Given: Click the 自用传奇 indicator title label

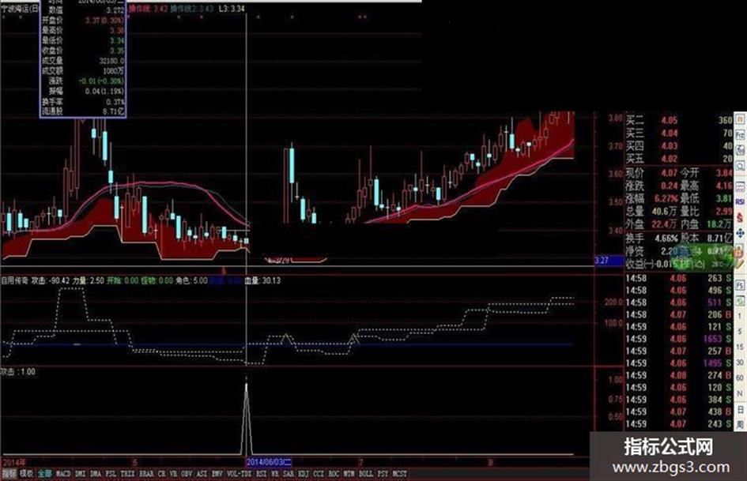Looking at the screenshot, I should pyautogui.click(x=14, y=281).
